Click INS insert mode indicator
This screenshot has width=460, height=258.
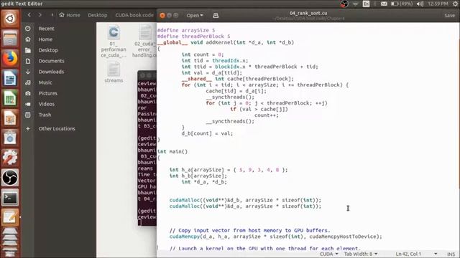click(x=451, y=254)
